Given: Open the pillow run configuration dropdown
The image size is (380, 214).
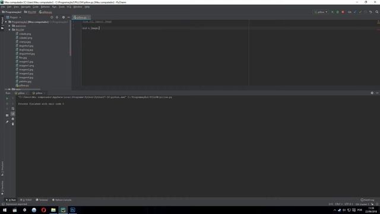Looking at the screenshot, I should click(x=321, y=12).
